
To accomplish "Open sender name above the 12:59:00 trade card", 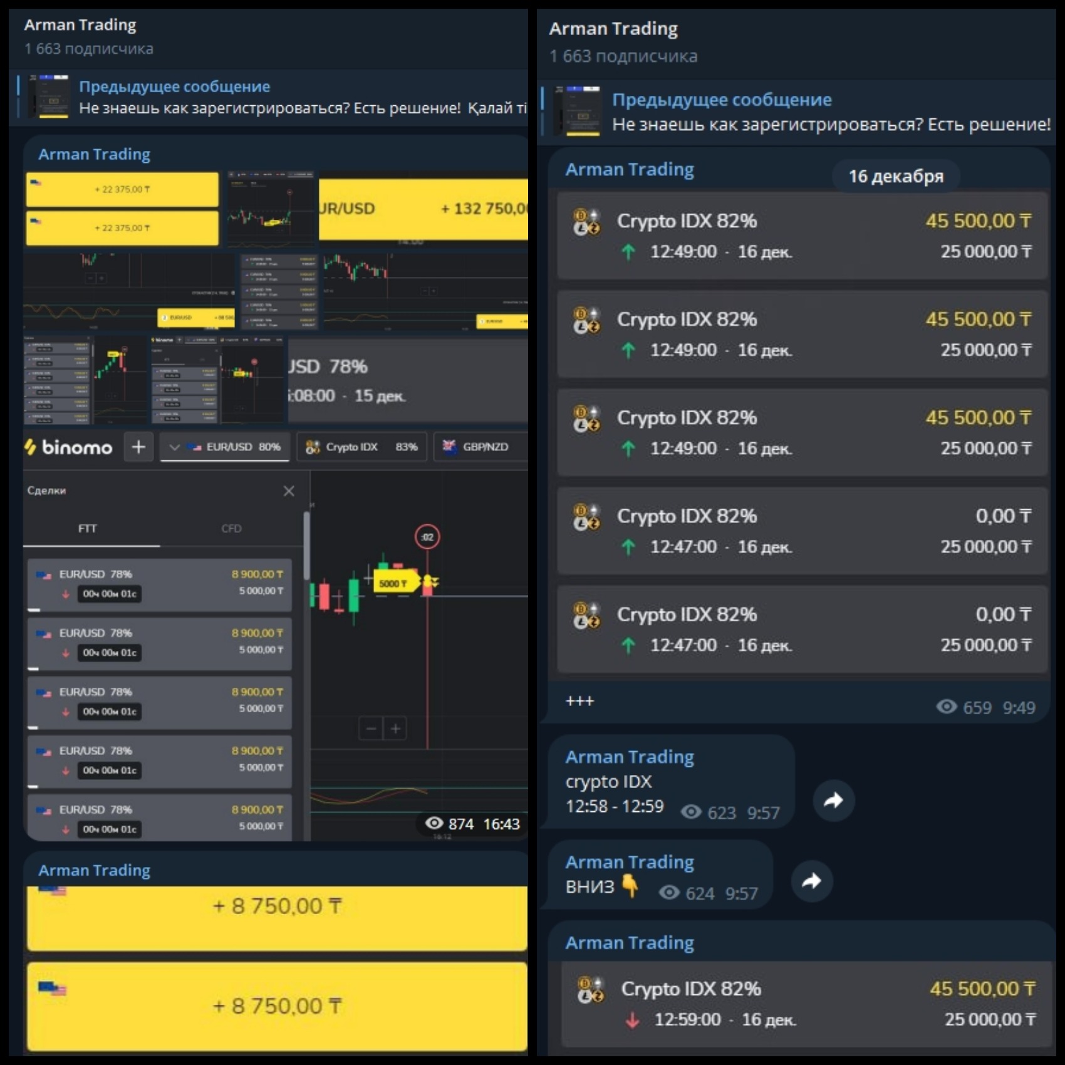I will [x=630, y=943].
